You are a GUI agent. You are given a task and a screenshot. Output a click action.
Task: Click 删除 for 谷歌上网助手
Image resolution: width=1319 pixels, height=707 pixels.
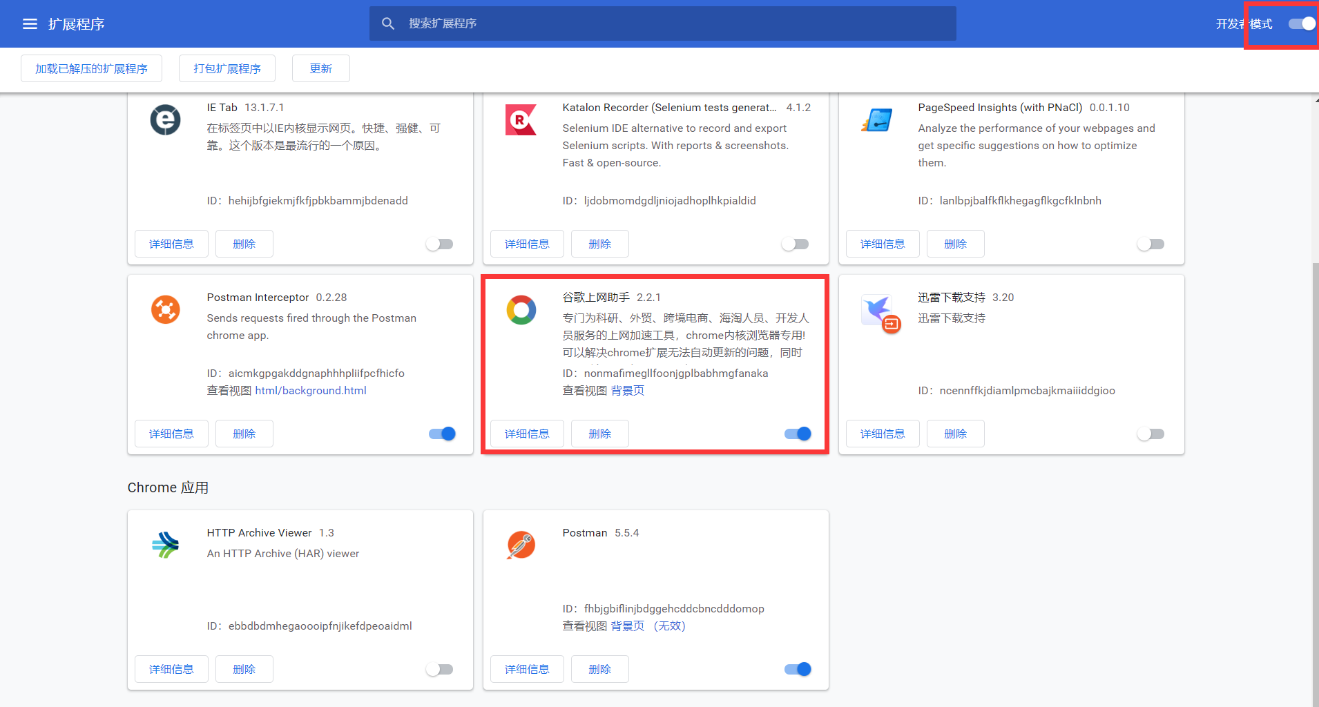pyautogui.click(x=600, y=434)
